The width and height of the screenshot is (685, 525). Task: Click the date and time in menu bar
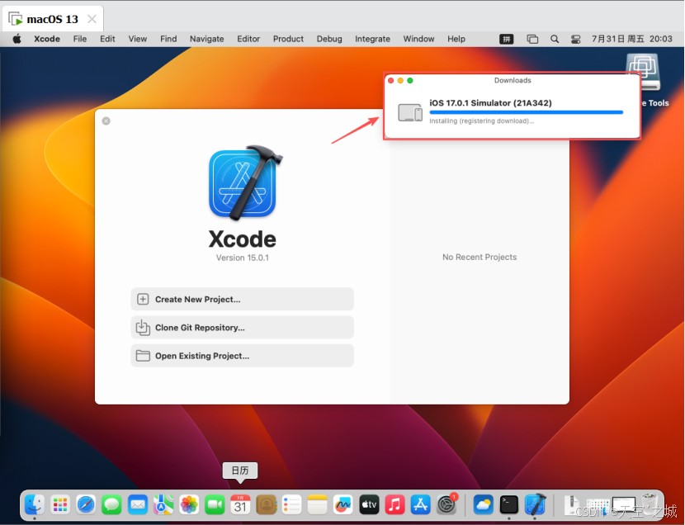[x=631, y=39]
